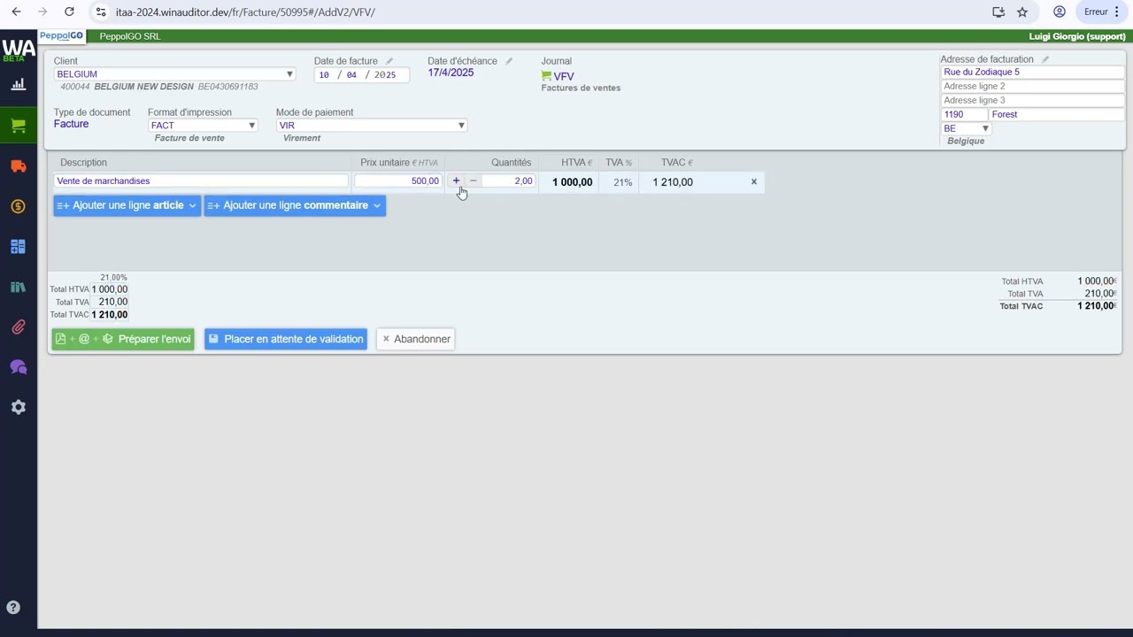Open the Client BELGIUM dropdown
The image size is (1133, 637).
174,74
